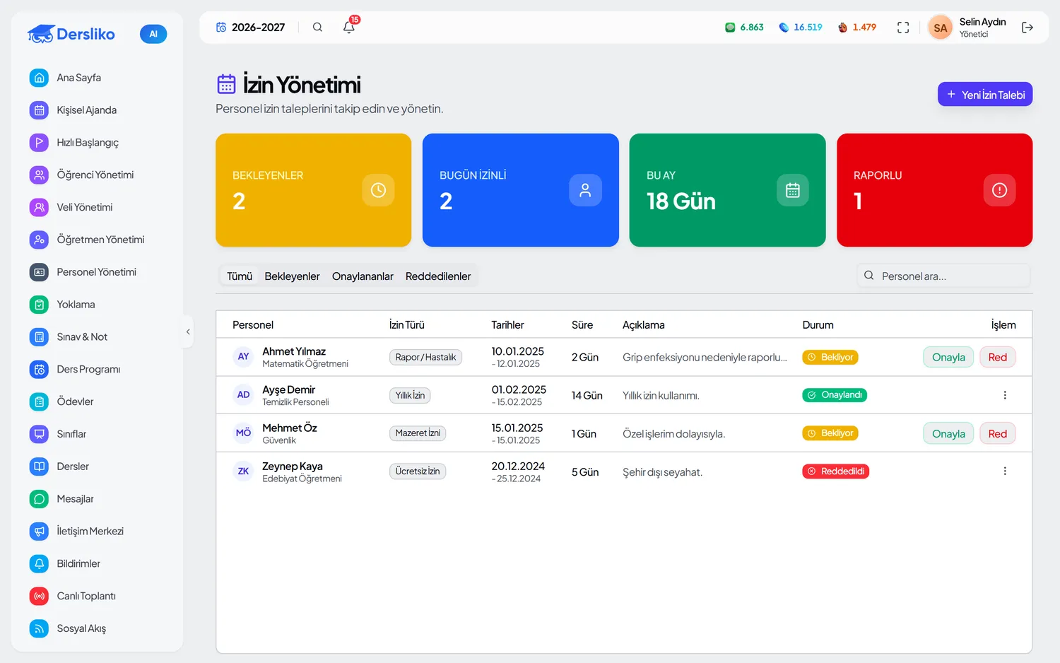Click the Reddedildi status badge
Image resolution: width=1060 pixels, height=663 pixels.
(x=835, y=471)
